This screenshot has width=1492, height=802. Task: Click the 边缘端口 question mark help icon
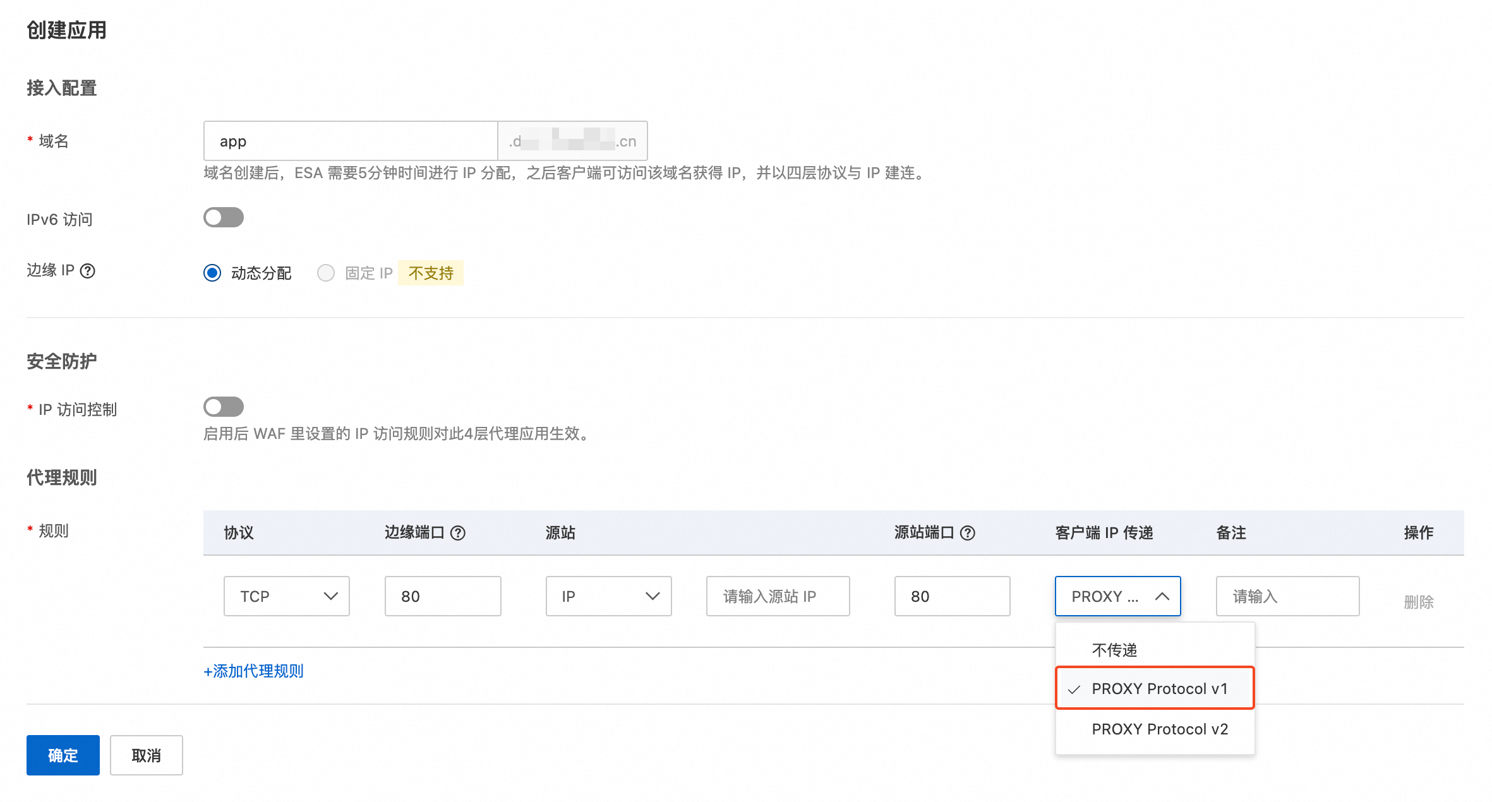[x=459, y=533]
